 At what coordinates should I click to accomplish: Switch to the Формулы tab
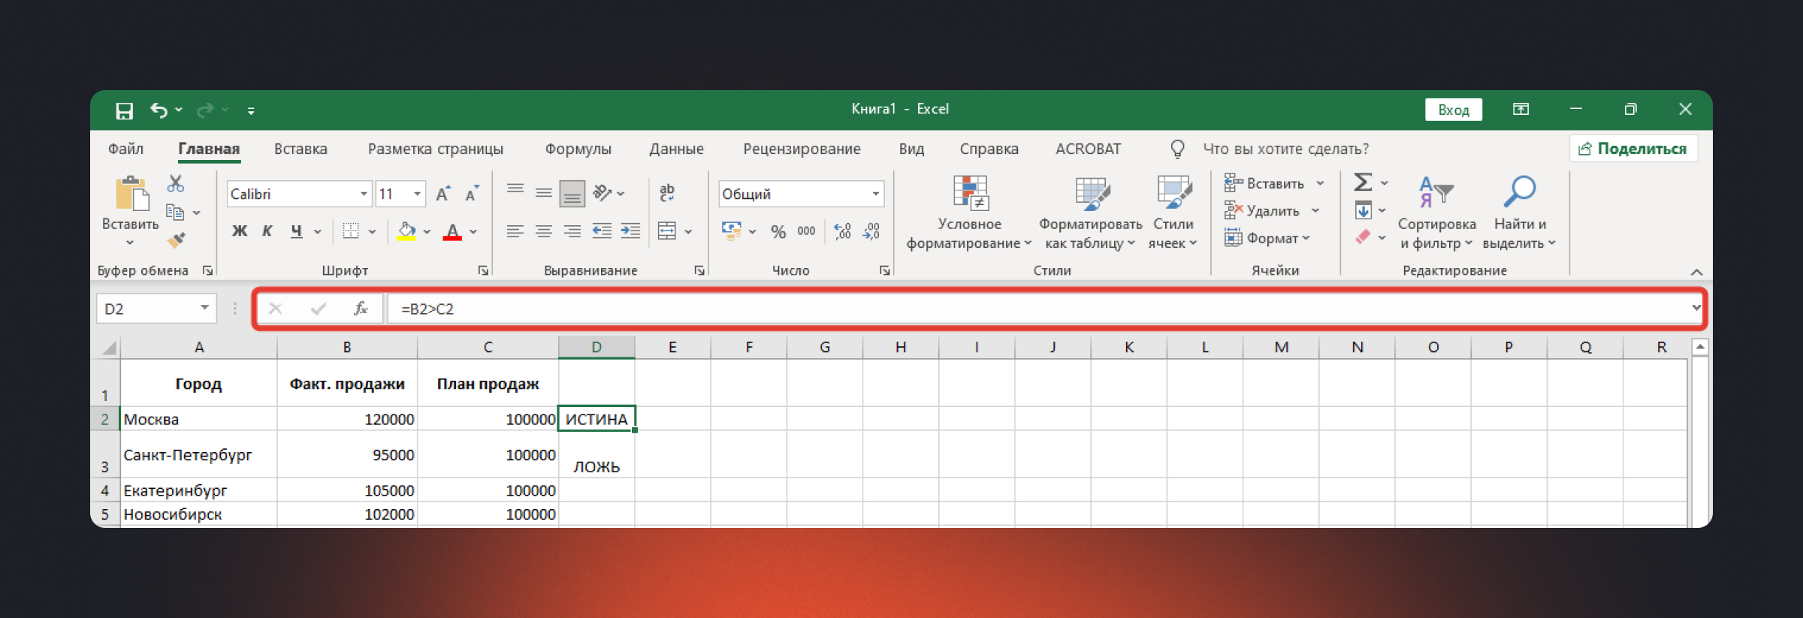pos(578,149)
